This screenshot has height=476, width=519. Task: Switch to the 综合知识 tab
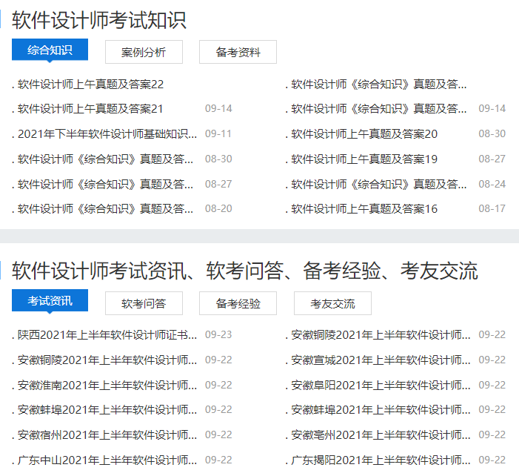[50, 50]
